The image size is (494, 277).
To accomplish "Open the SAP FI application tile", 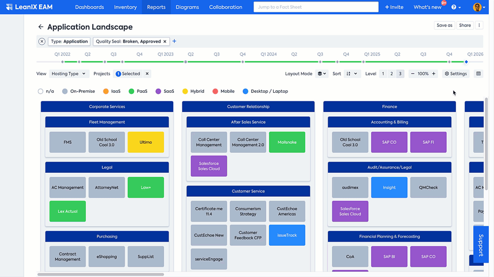I will 429,142.
